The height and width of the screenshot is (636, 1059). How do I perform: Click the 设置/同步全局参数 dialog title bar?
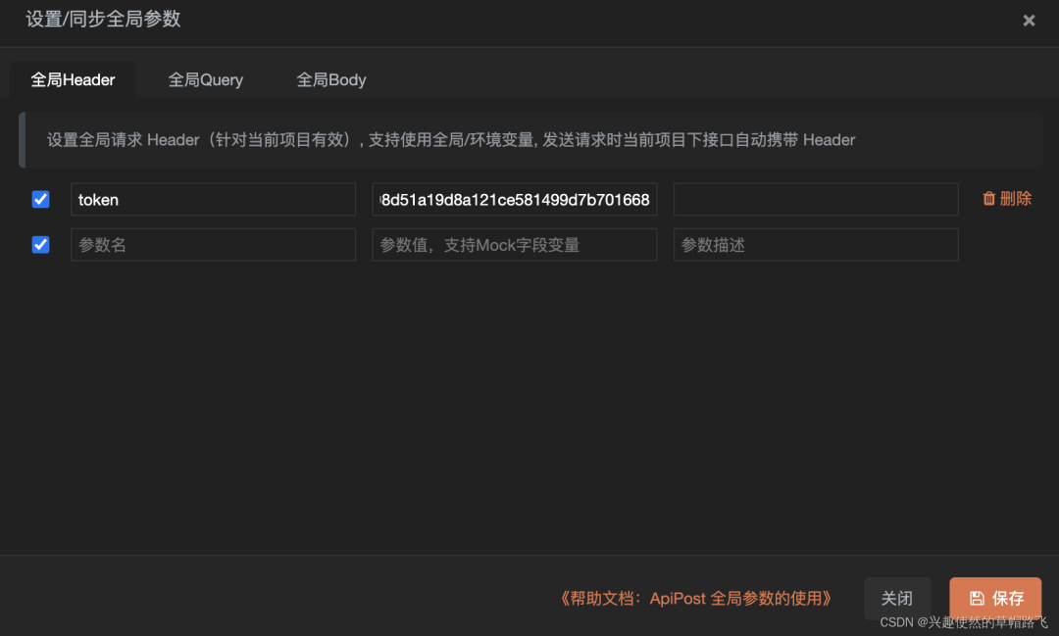pos(102,20)
